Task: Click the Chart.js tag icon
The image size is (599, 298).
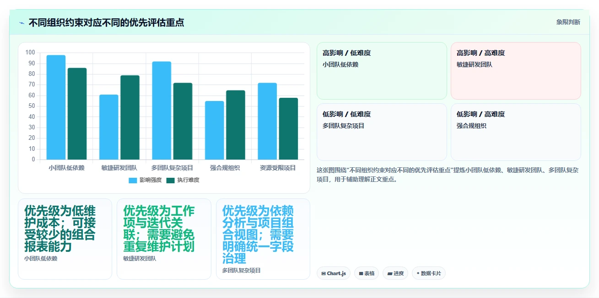Action: [324, 273]
